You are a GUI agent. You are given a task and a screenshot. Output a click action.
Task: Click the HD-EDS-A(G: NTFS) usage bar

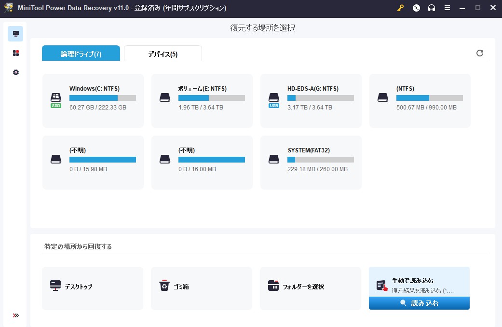coord(321,98)
